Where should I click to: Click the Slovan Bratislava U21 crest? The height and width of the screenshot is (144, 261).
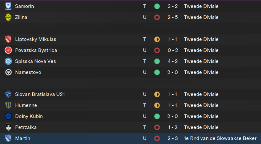(x=8, y=94)
